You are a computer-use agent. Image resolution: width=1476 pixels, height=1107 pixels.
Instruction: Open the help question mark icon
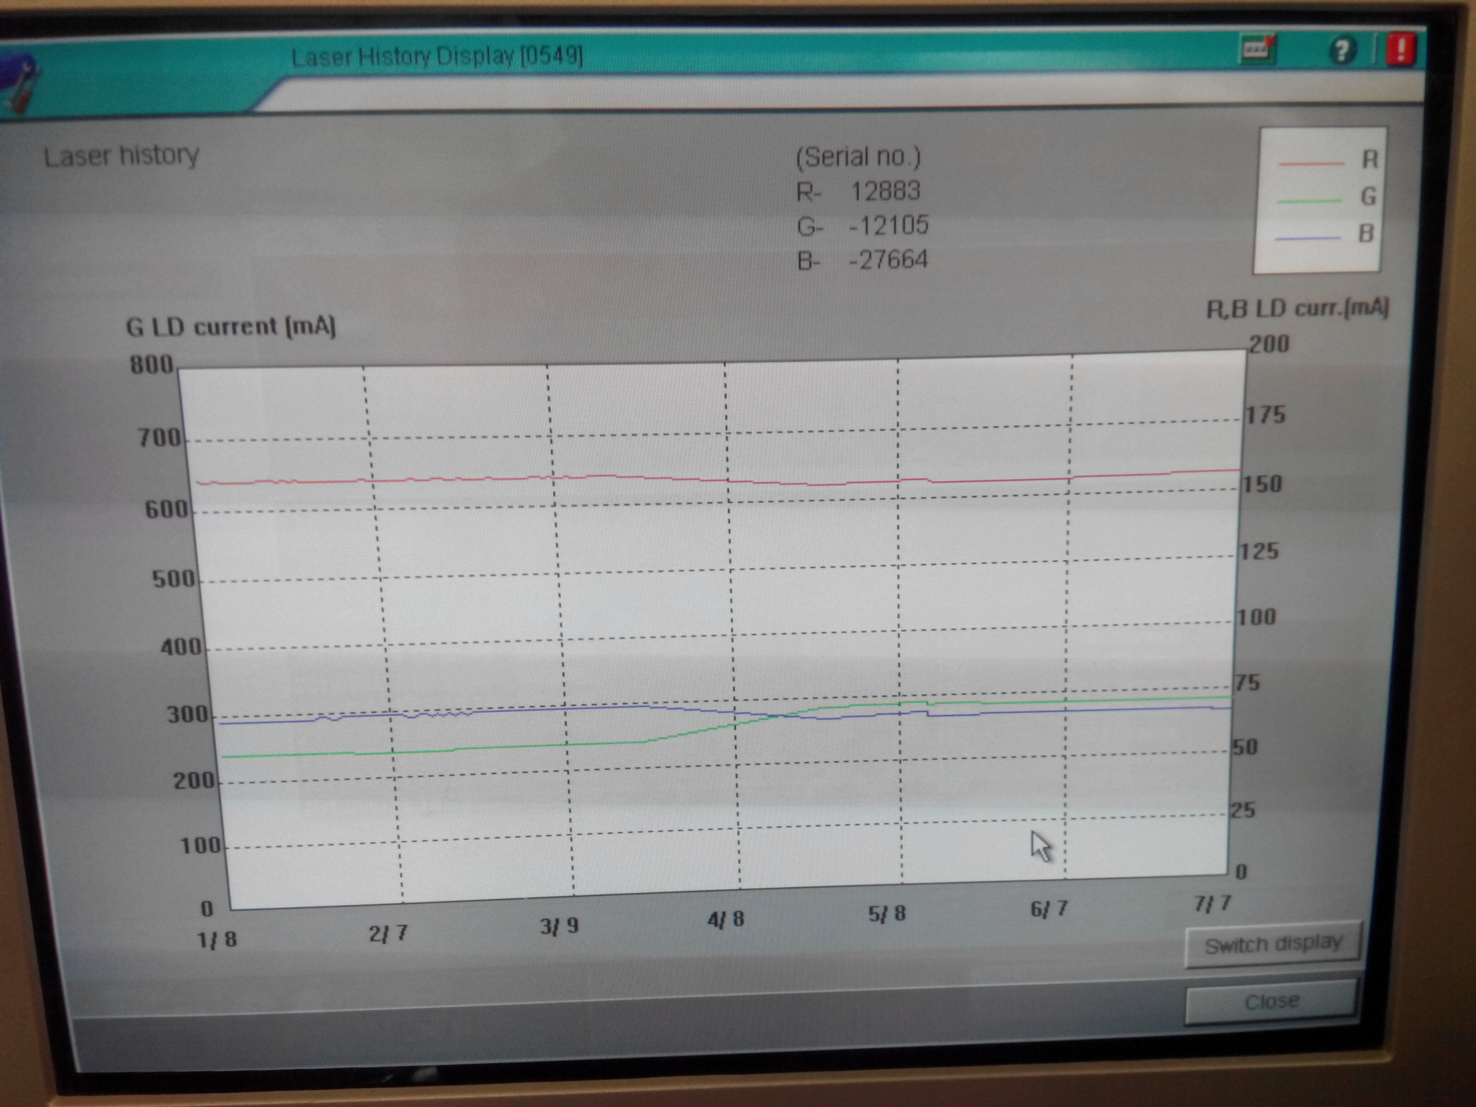tap(1343, 50)
